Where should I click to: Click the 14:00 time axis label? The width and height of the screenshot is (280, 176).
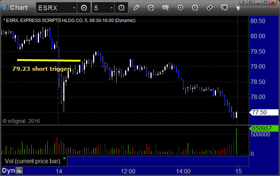pyautogui.click(x=183, y=171)
